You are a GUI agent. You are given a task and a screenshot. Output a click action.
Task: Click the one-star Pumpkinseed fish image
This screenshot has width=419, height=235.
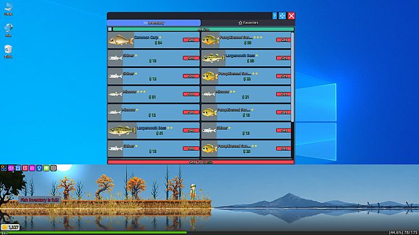(x=210, y=112)
